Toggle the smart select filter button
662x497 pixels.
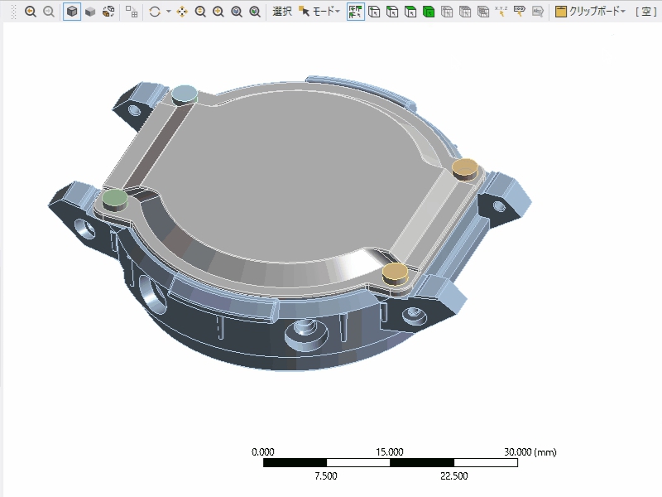click(356, 12)
